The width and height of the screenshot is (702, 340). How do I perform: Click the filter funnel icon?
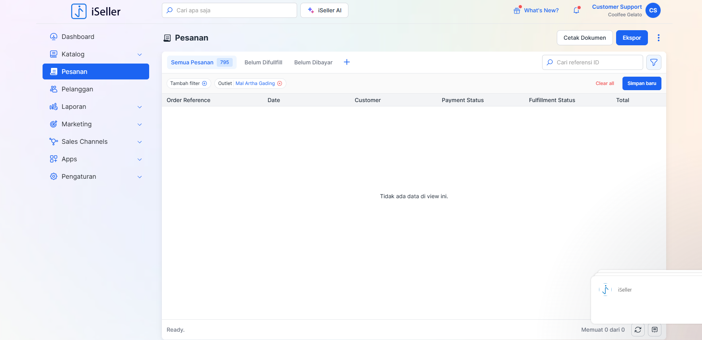pyautogui.click(x=653, y=62)
